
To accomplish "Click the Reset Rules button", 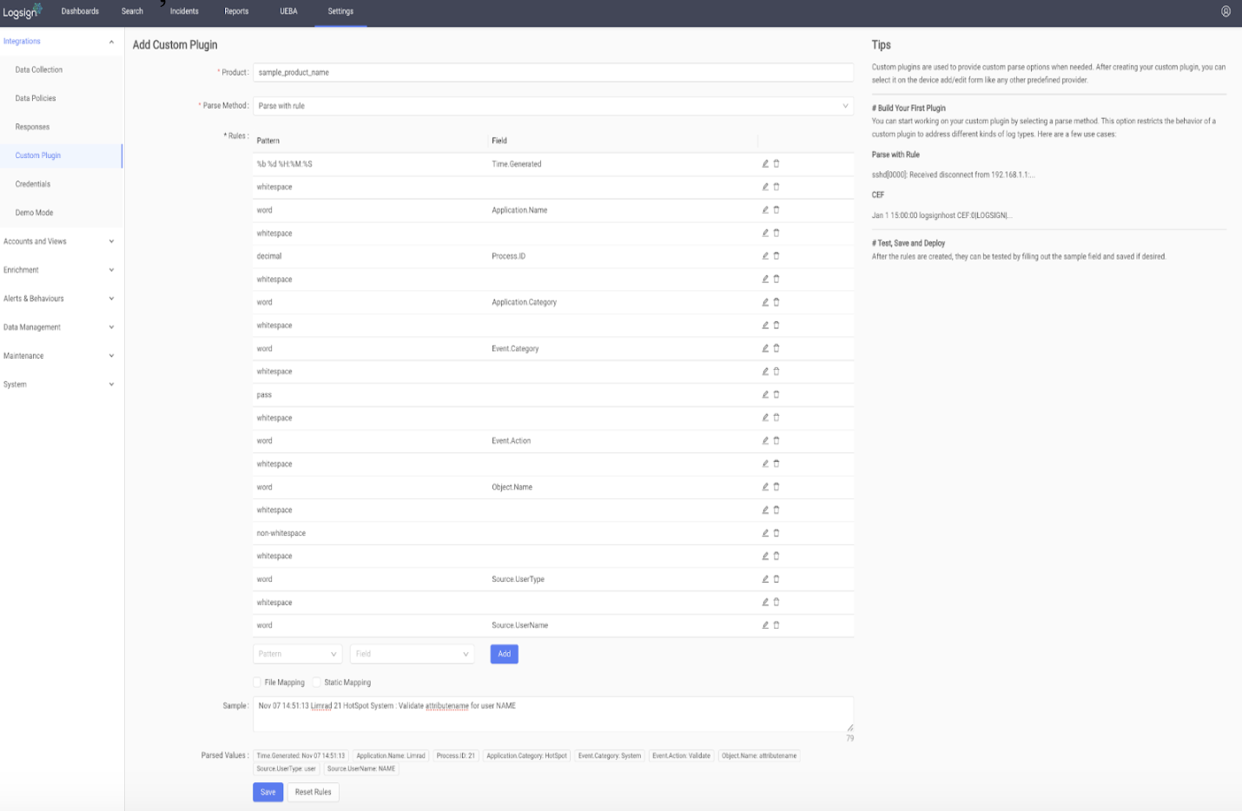I will (x=313, y=792).
